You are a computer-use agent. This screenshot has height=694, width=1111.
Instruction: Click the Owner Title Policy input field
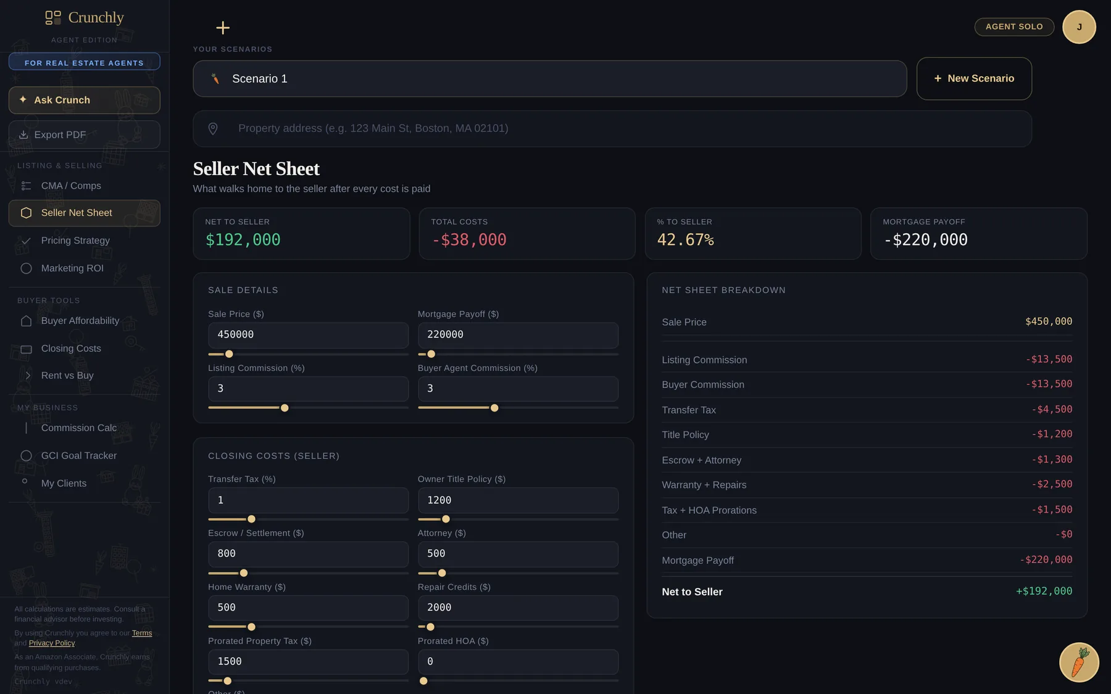pos(518,500)
